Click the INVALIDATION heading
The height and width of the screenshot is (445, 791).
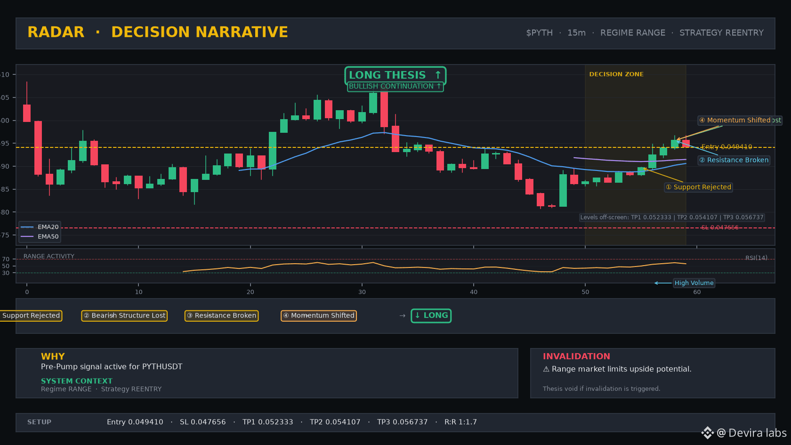tap(576, 356)
